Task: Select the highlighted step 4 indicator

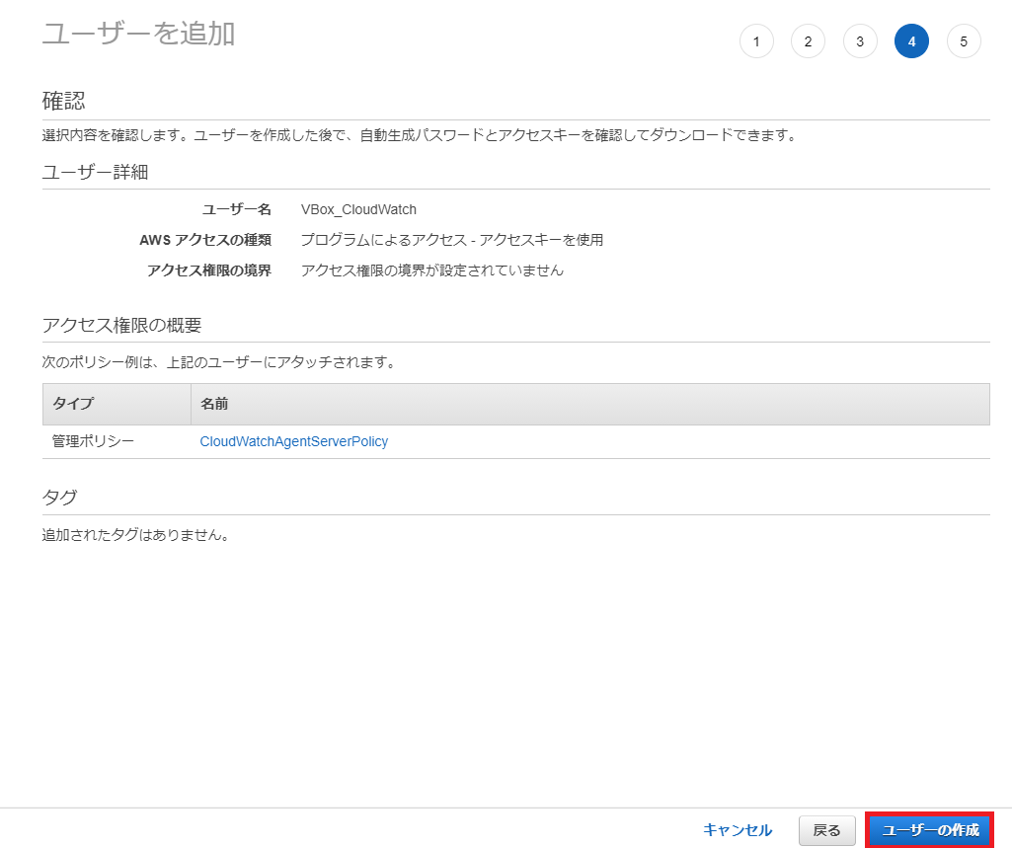Action: [911, 41]
